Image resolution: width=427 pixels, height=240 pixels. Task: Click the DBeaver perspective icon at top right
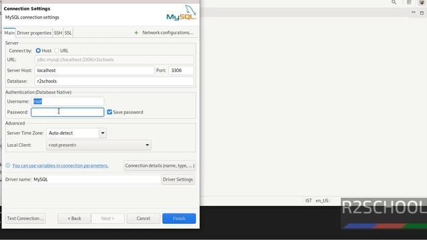coord(422,3)
